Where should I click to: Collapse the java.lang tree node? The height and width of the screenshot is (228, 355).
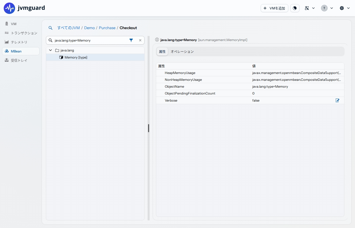pyautogui.click(x=50, y=50)
